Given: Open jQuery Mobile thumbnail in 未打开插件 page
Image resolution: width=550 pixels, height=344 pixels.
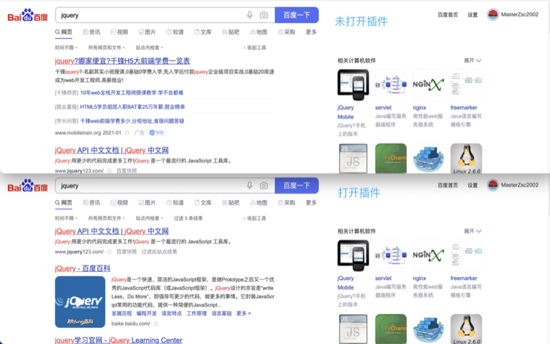Looking at the screenshot, I should pos(353,85).
